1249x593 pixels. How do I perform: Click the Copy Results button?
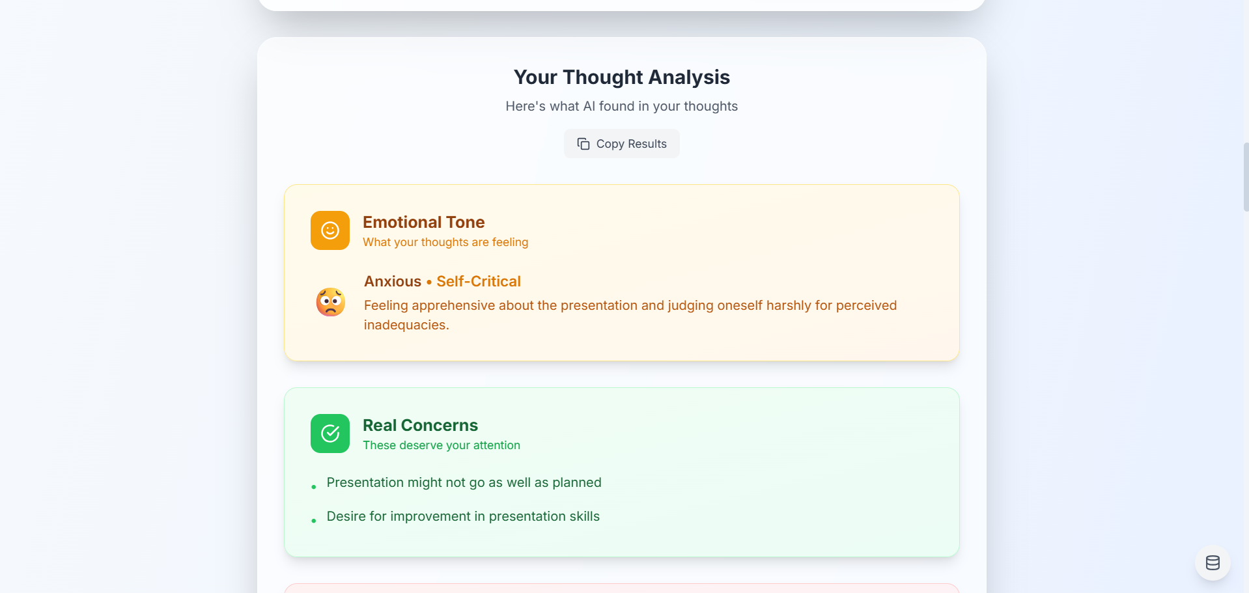point(621,143)
